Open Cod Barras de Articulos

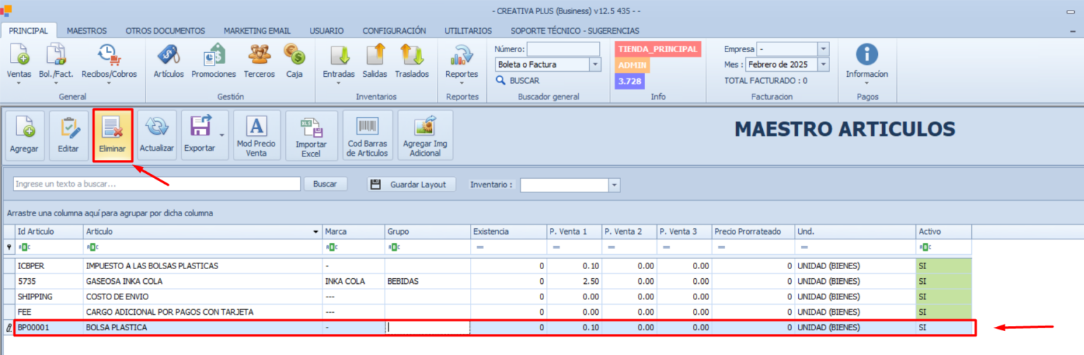point(367,136)
